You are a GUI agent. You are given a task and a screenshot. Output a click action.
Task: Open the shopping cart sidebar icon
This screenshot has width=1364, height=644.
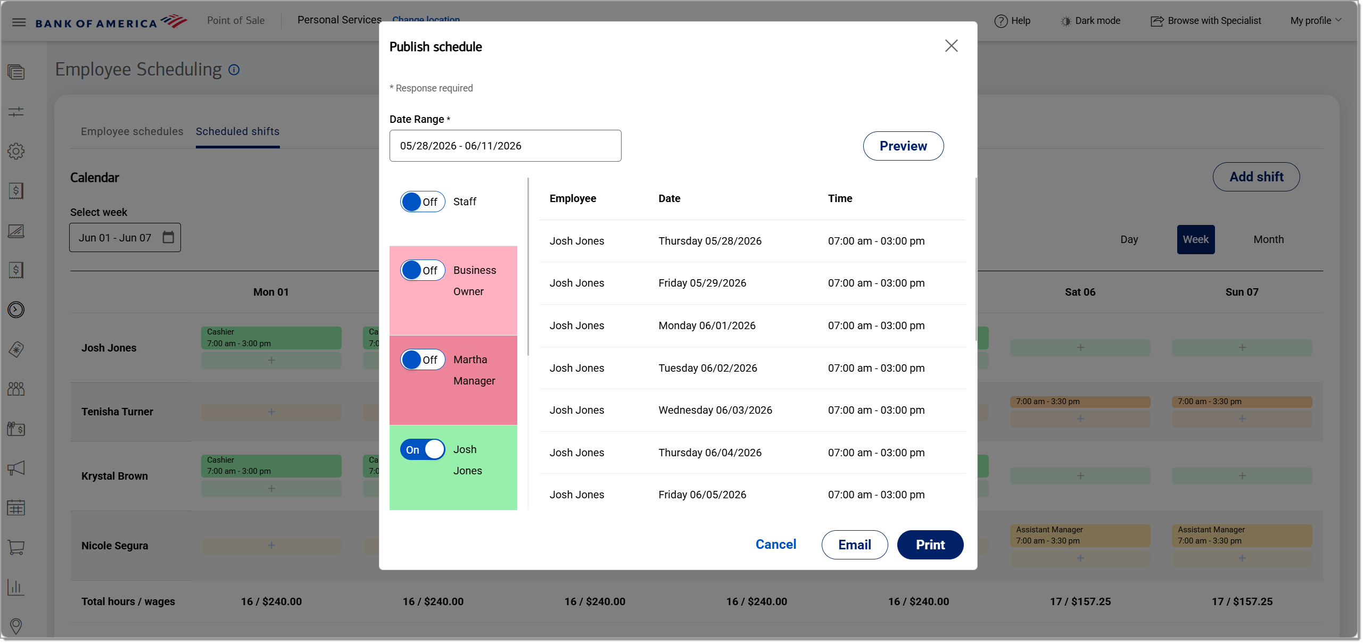click(16, 547)
